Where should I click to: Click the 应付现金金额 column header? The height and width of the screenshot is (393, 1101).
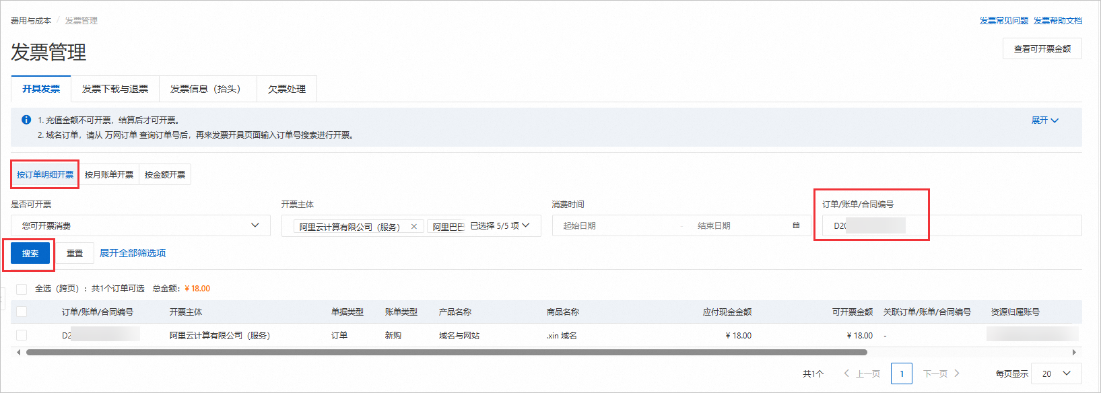[727, 312]
